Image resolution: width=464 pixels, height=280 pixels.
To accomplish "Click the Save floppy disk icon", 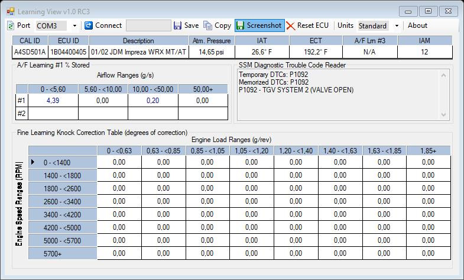I will click(177, 25).
